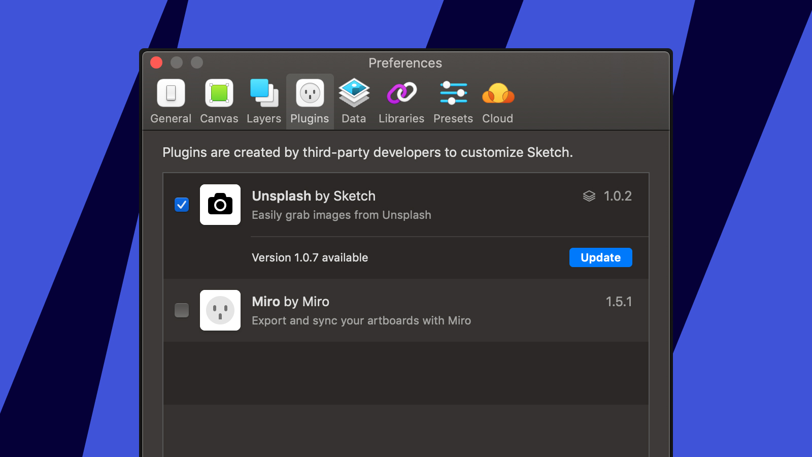Open the Presets sliders icon

click(453, 93)
